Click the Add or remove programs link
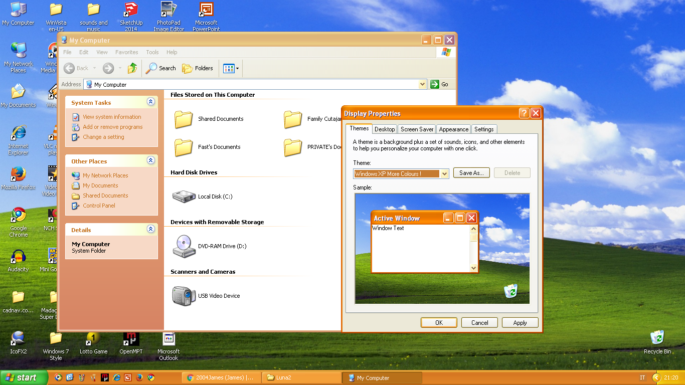 click(113, 127)
